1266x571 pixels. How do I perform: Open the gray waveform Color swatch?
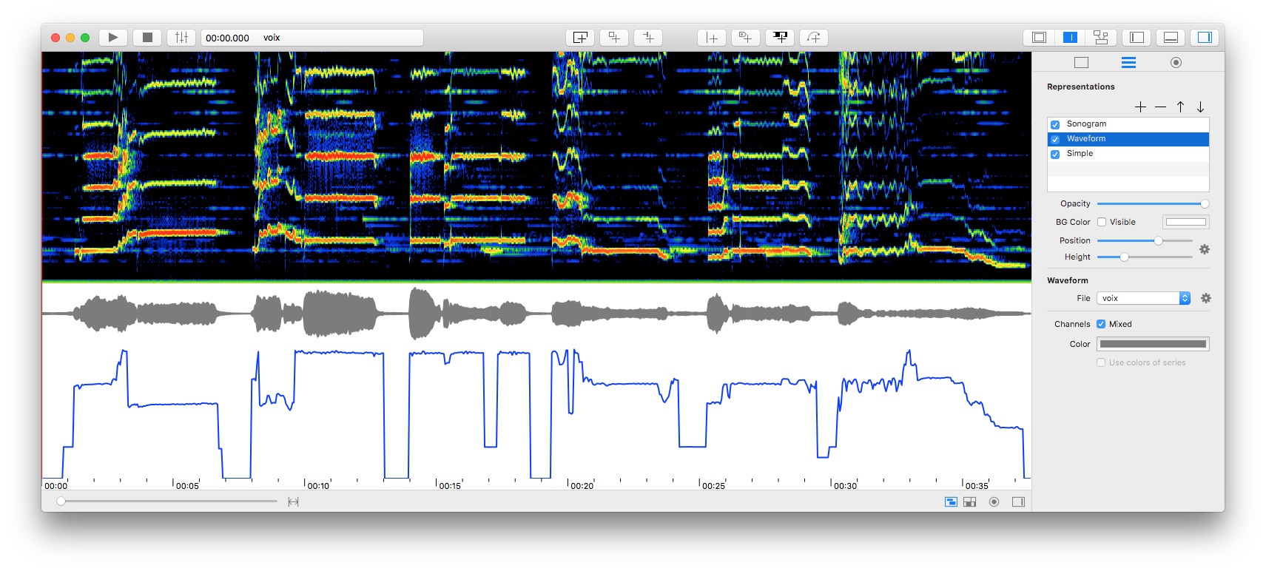pos(1153,344)
